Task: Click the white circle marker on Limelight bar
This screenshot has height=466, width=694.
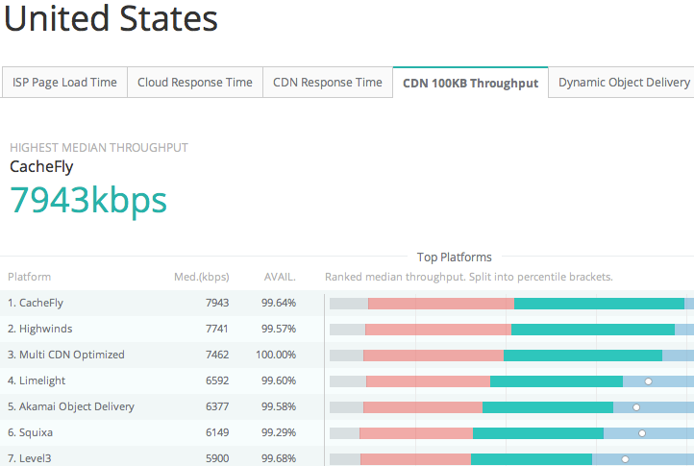Action: click(649, 381)
